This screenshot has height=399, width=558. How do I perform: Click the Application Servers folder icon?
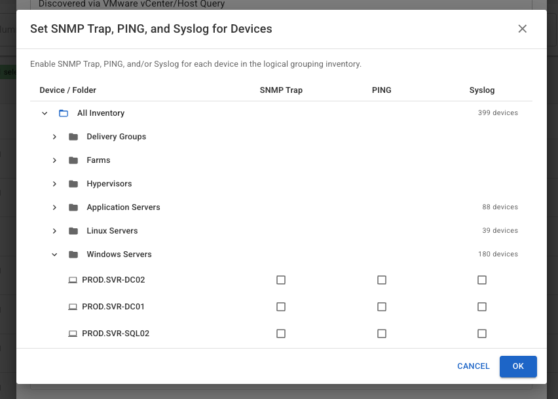click(73, 207)
